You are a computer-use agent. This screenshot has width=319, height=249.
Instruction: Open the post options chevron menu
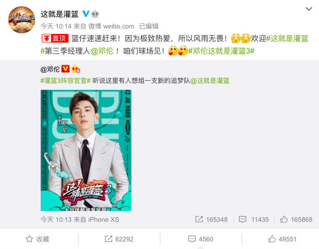pos(309,9)
